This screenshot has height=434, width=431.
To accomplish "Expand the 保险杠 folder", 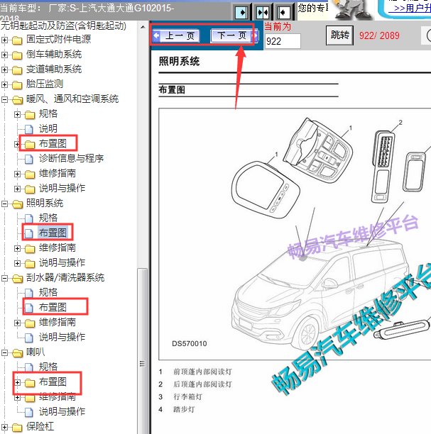I will pyautogui.click(x=4, y=427).
